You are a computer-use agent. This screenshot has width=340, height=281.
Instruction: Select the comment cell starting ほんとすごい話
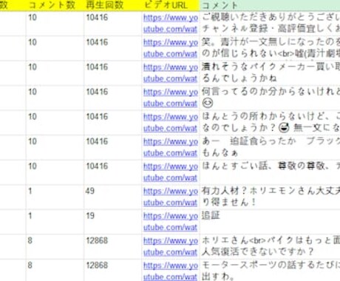[x=270, y=172]
